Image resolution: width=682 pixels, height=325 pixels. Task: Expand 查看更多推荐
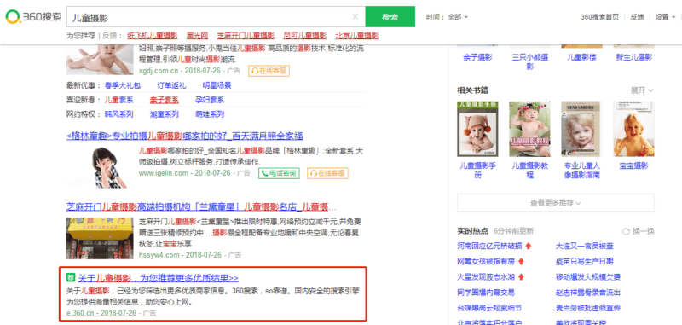tap(556, 203)
